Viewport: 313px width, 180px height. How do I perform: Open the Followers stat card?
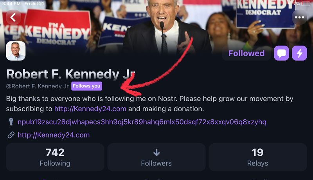[156, 157]
